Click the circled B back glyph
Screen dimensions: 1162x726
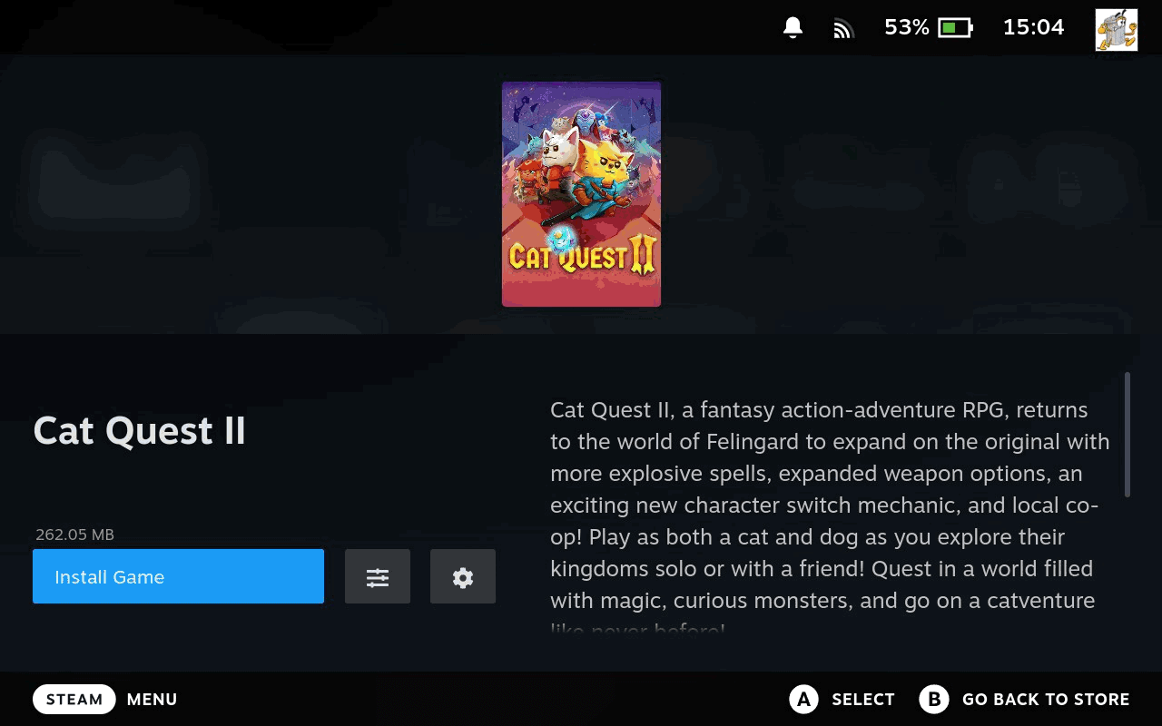[933, 700]
